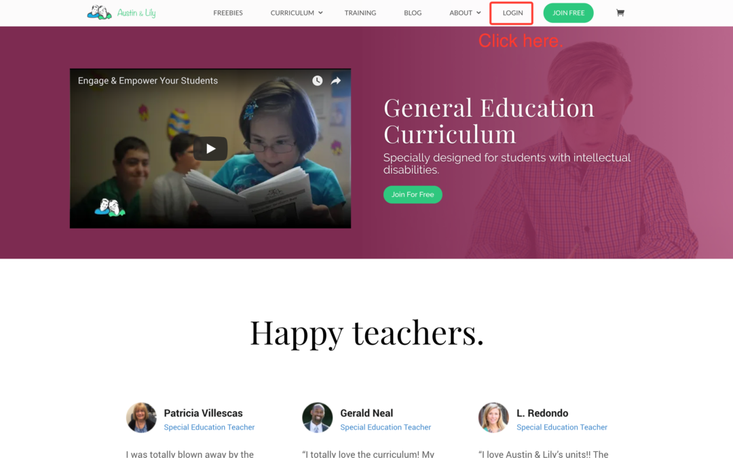This screenshot has width=733, height=458.
Task: Click Special Education Teacher under Gerald Neal
Action: coord(386,427)
